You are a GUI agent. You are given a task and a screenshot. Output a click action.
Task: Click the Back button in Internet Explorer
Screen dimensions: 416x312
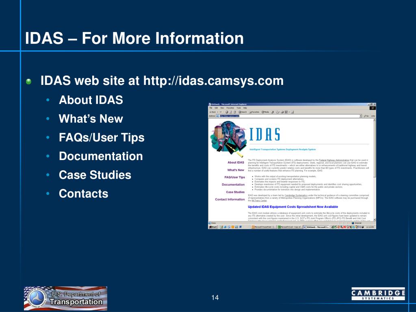click(x=212, y=112)
